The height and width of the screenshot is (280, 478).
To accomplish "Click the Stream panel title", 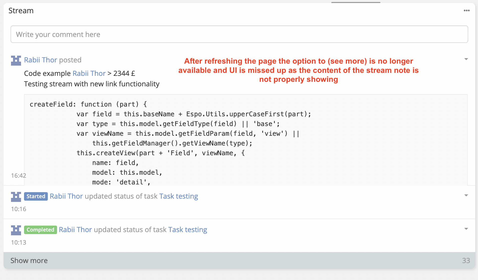I will tap(21, 10).
